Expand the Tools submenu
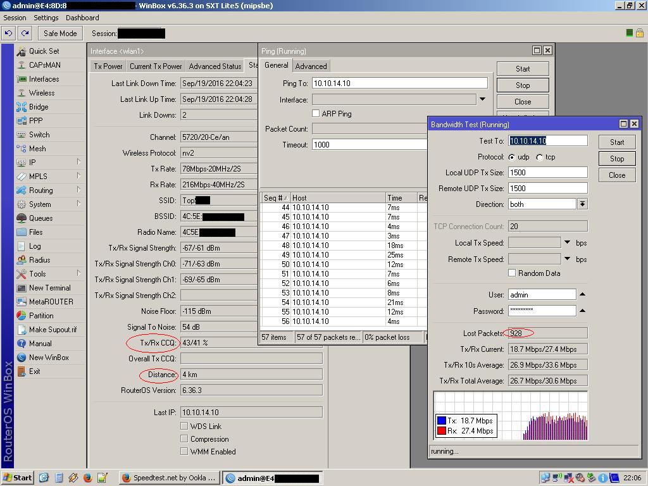This screenshot has height=486, width=648. point(78,273)
